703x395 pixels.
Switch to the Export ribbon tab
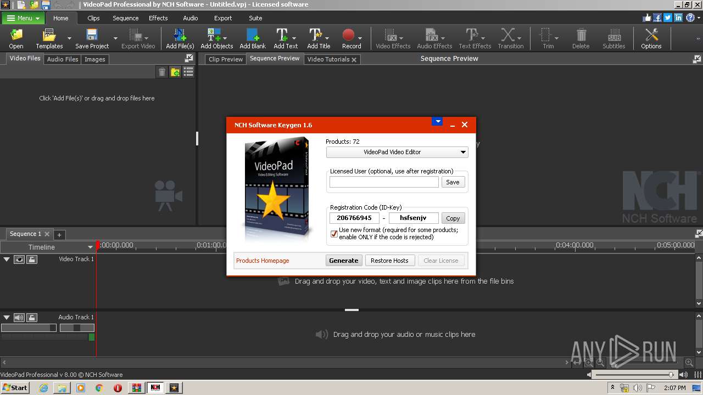pos(223,18)
